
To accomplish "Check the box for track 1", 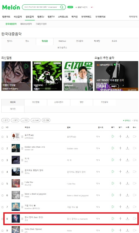I will click(x=2, y=137).
